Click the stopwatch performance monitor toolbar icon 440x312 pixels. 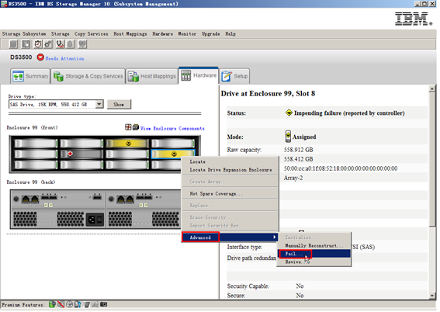(x=38, y=44)
